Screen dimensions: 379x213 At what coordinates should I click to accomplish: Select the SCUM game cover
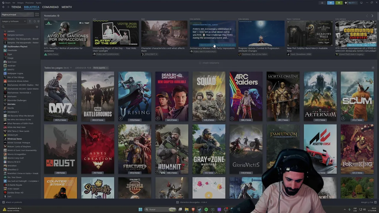coord(357,96)
